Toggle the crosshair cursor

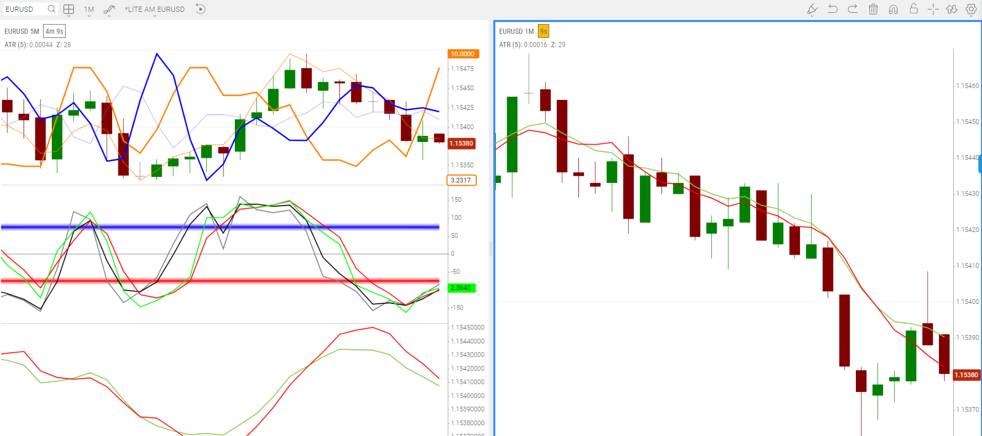pos(933,9)
